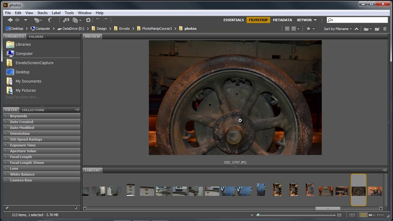This screenshot has width=393, height=221.
Task: Rotate image 90° clockwise
Action: [x=106, y=20]
